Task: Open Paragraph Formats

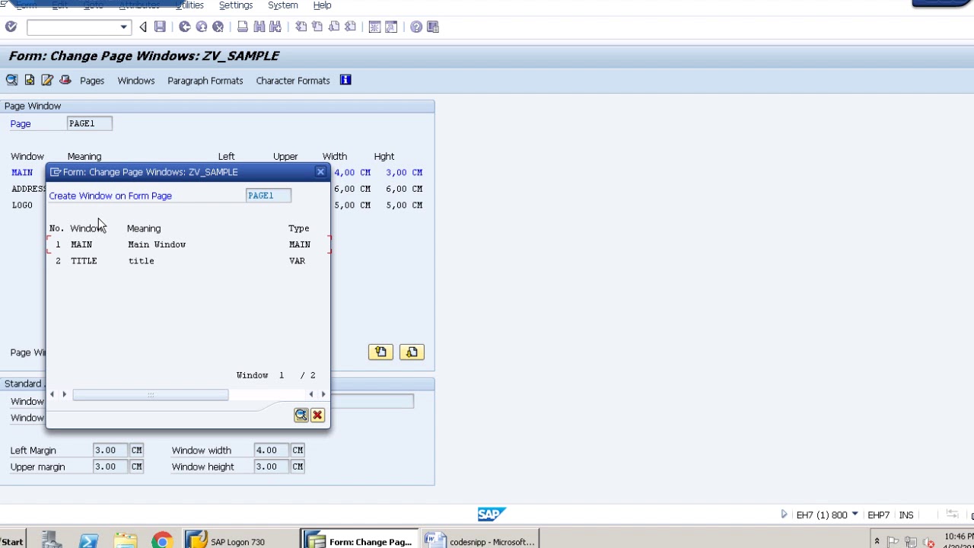Action: (205, 81)
